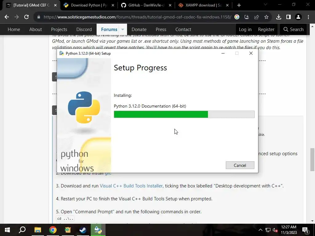315x236 pixels.
Task: Click the page vertical scrollbar thumb
Action: [x=312, y=160]
